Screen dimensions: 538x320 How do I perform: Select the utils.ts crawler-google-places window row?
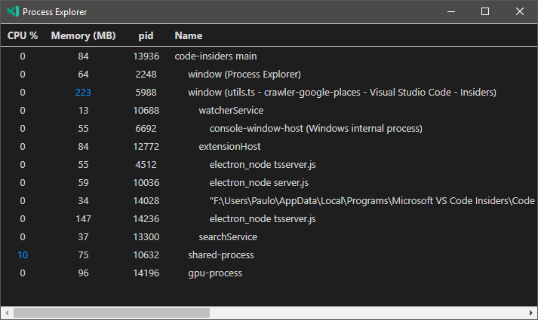tap(269, 93)
